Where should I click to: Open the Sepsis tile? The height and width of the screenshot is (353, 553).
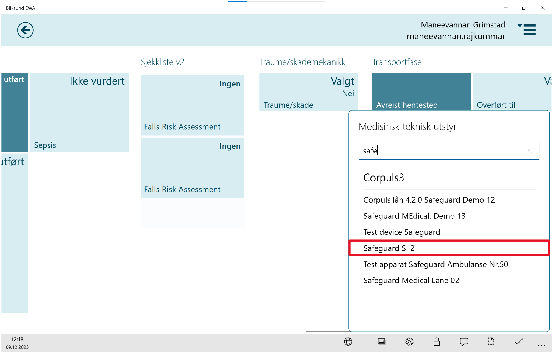79,112
